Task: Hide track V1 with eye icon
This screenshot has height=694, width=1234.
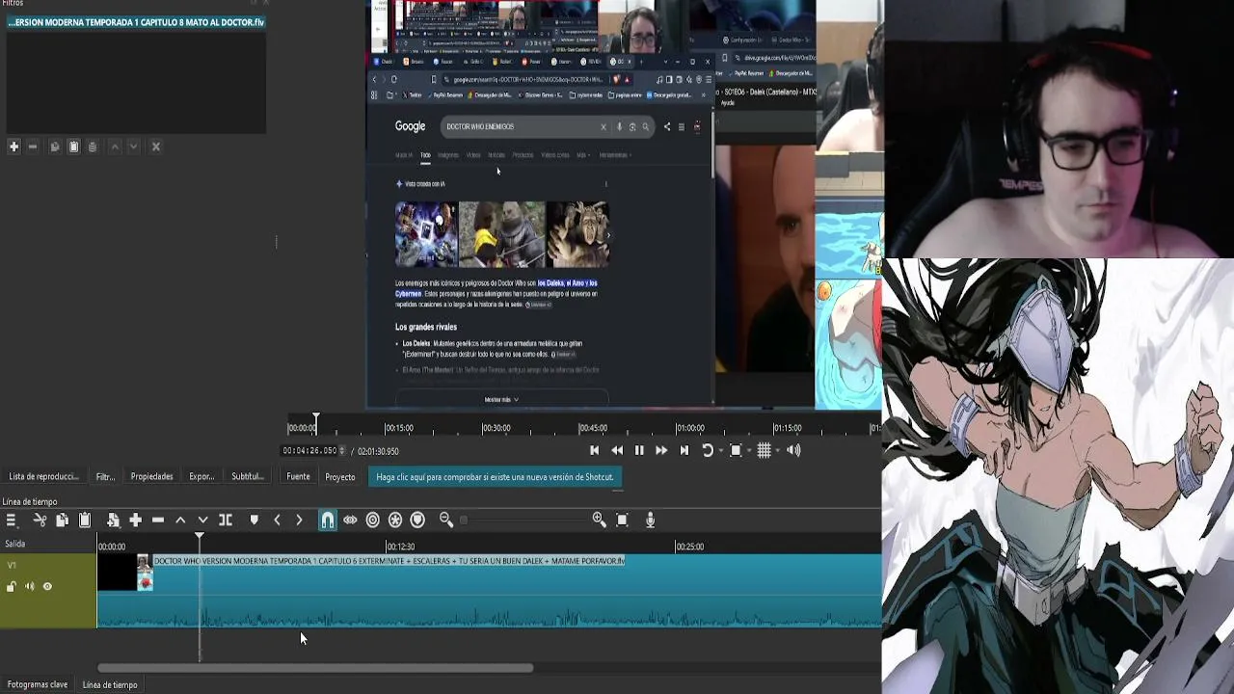Action: coord(47,586)
